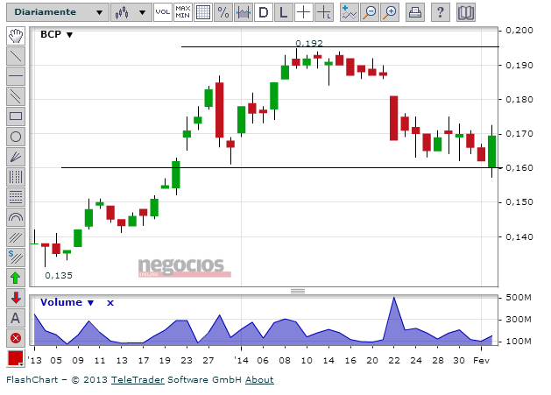Zoom out with the magnifier minus icon
Viewport: 551px width, 395px height.
(x=370, y=12)
